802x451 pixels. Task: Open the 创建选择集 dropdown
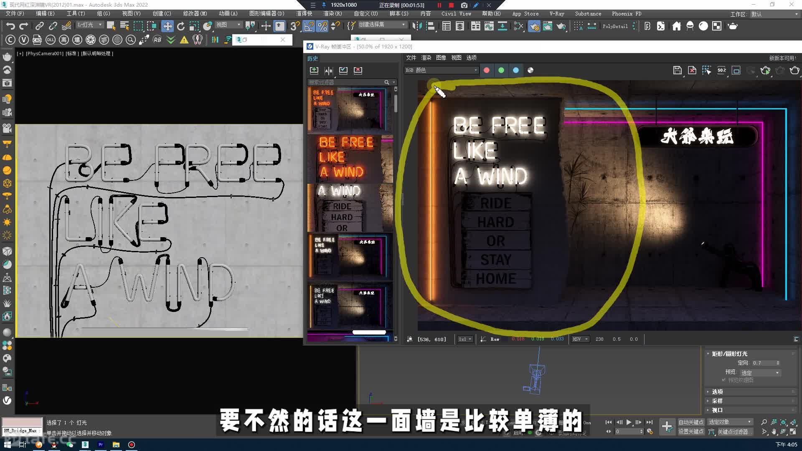click(382, 25)
